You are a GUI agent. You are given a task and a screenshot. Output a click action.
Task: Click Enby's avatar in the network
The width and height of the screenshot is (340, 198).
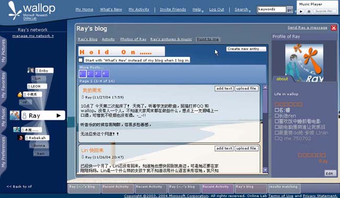31,70
